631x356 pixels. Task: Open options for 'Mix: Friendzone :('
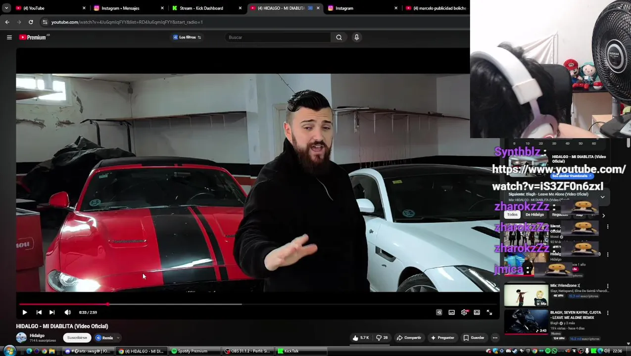click(x=608, y=286)
